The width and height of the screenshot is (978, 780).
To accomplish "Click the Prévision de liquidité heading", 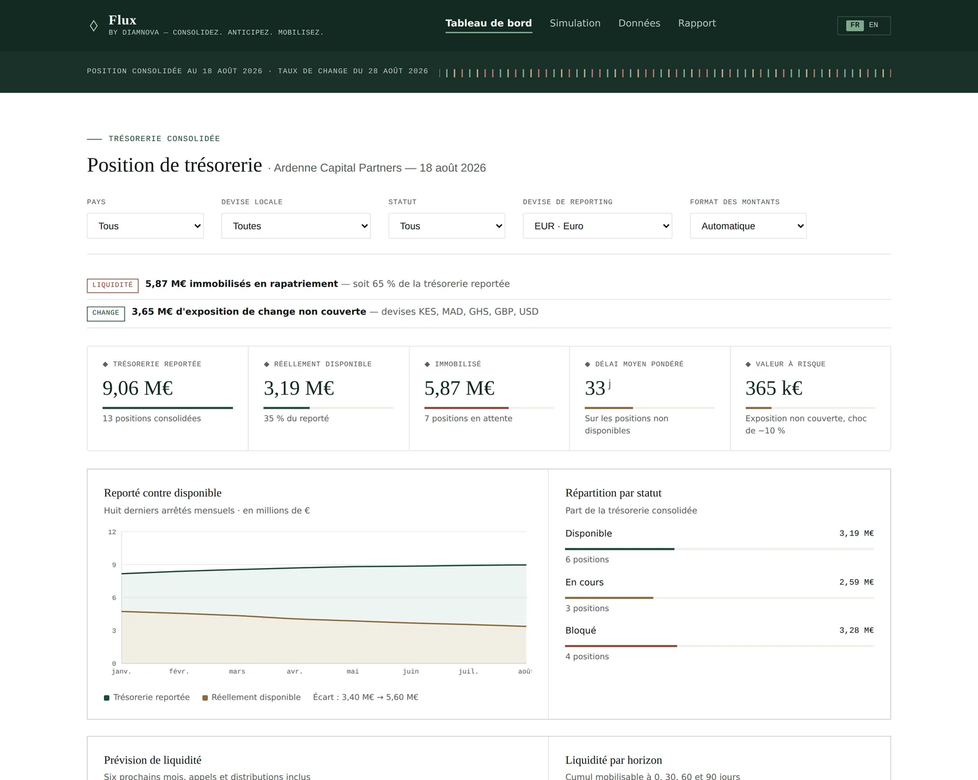I will 152,760.
